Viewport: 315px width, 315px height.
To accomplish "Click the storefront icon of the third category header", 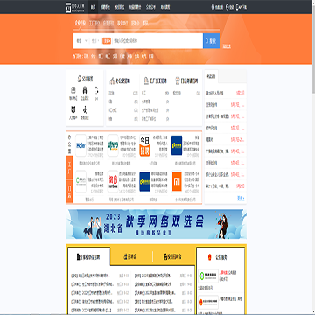I will (178, 80).
